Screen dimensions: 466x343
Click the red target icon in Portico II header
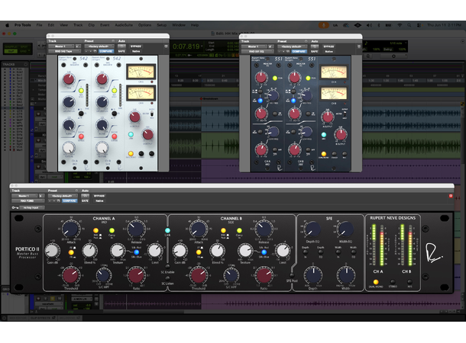(x=451, y=196)
